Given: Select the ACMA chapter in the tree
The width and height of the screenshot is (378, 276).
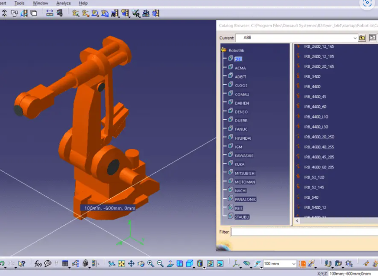Looking at the screenshot, I should click(240, 68).
